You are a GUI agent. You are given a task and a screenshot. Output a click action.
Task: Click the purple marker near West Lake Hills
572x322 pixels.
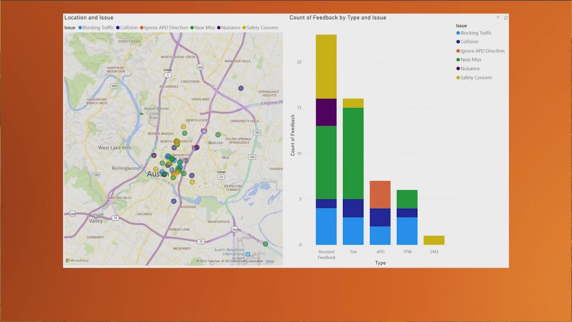pos(154,155)
